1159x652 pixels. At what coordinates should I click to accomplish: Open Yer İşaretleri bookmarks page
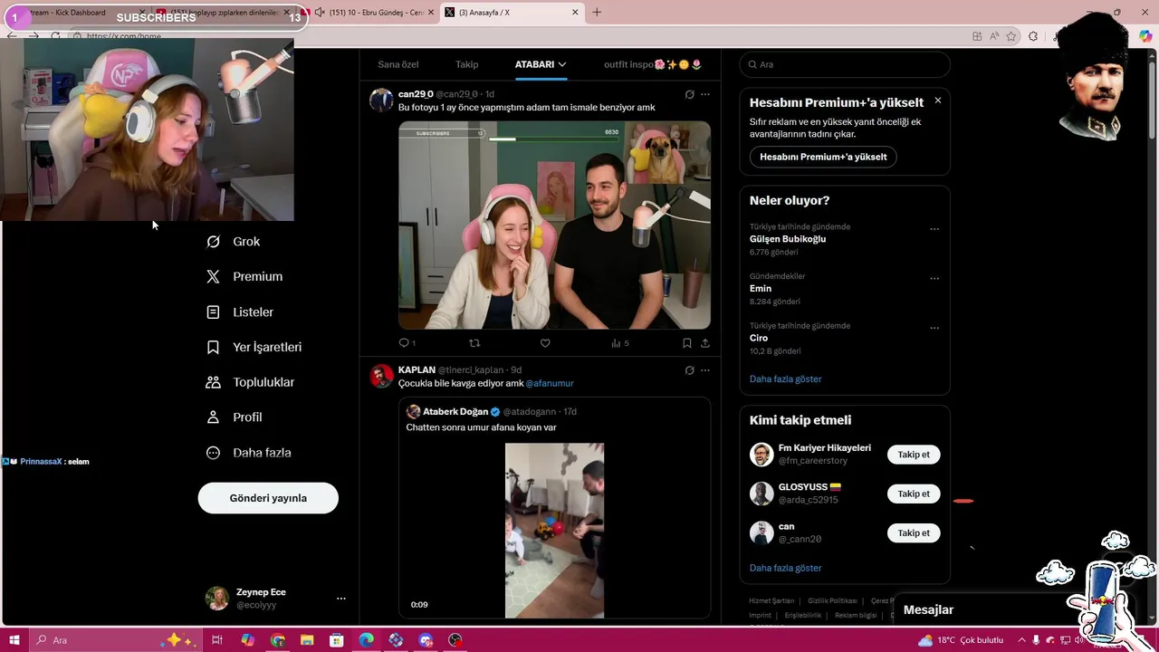click(254, 348)
